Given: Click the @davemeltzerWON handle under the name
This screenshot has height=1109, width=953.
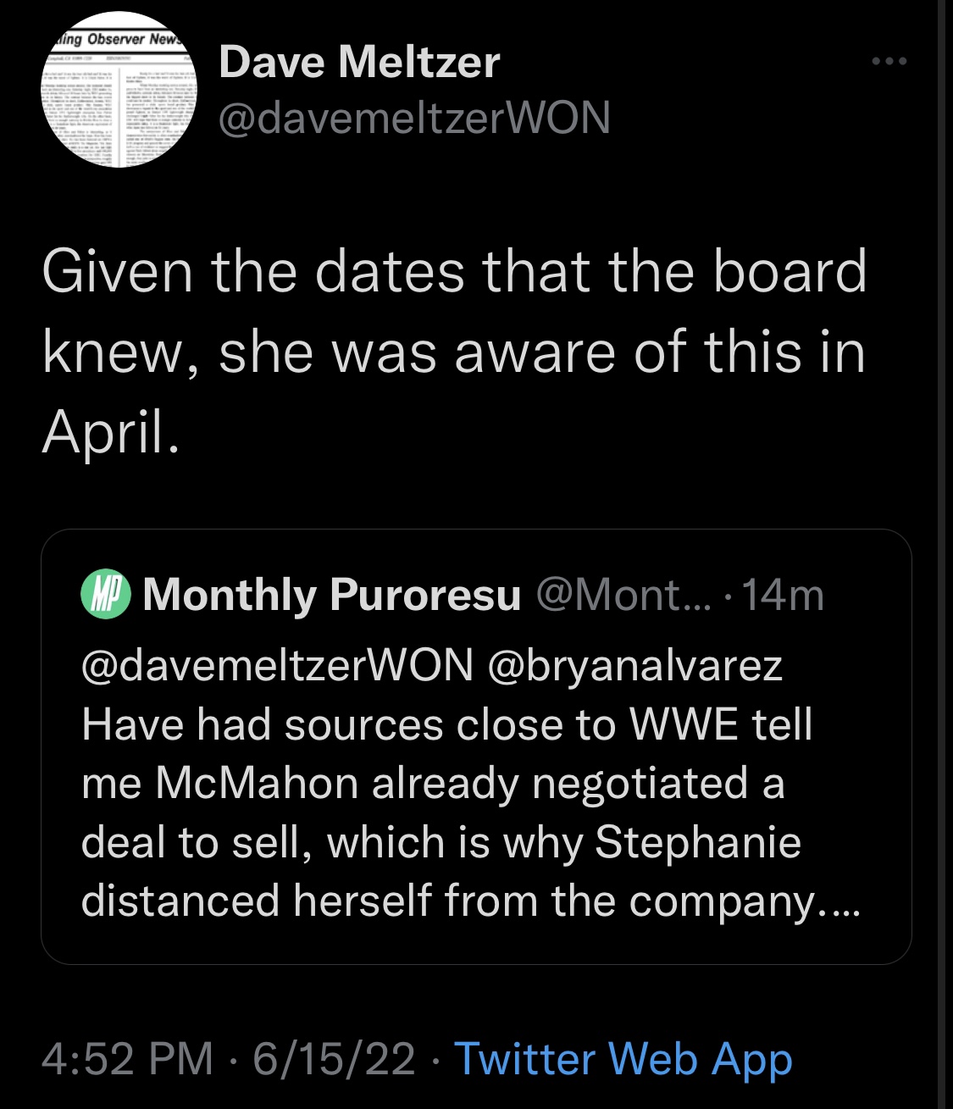Looking at the screenshot, I should point(414,118).
